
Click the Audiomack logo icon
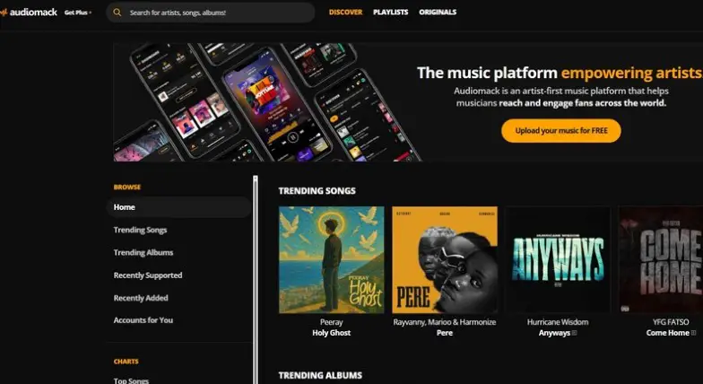click(4, 13)
